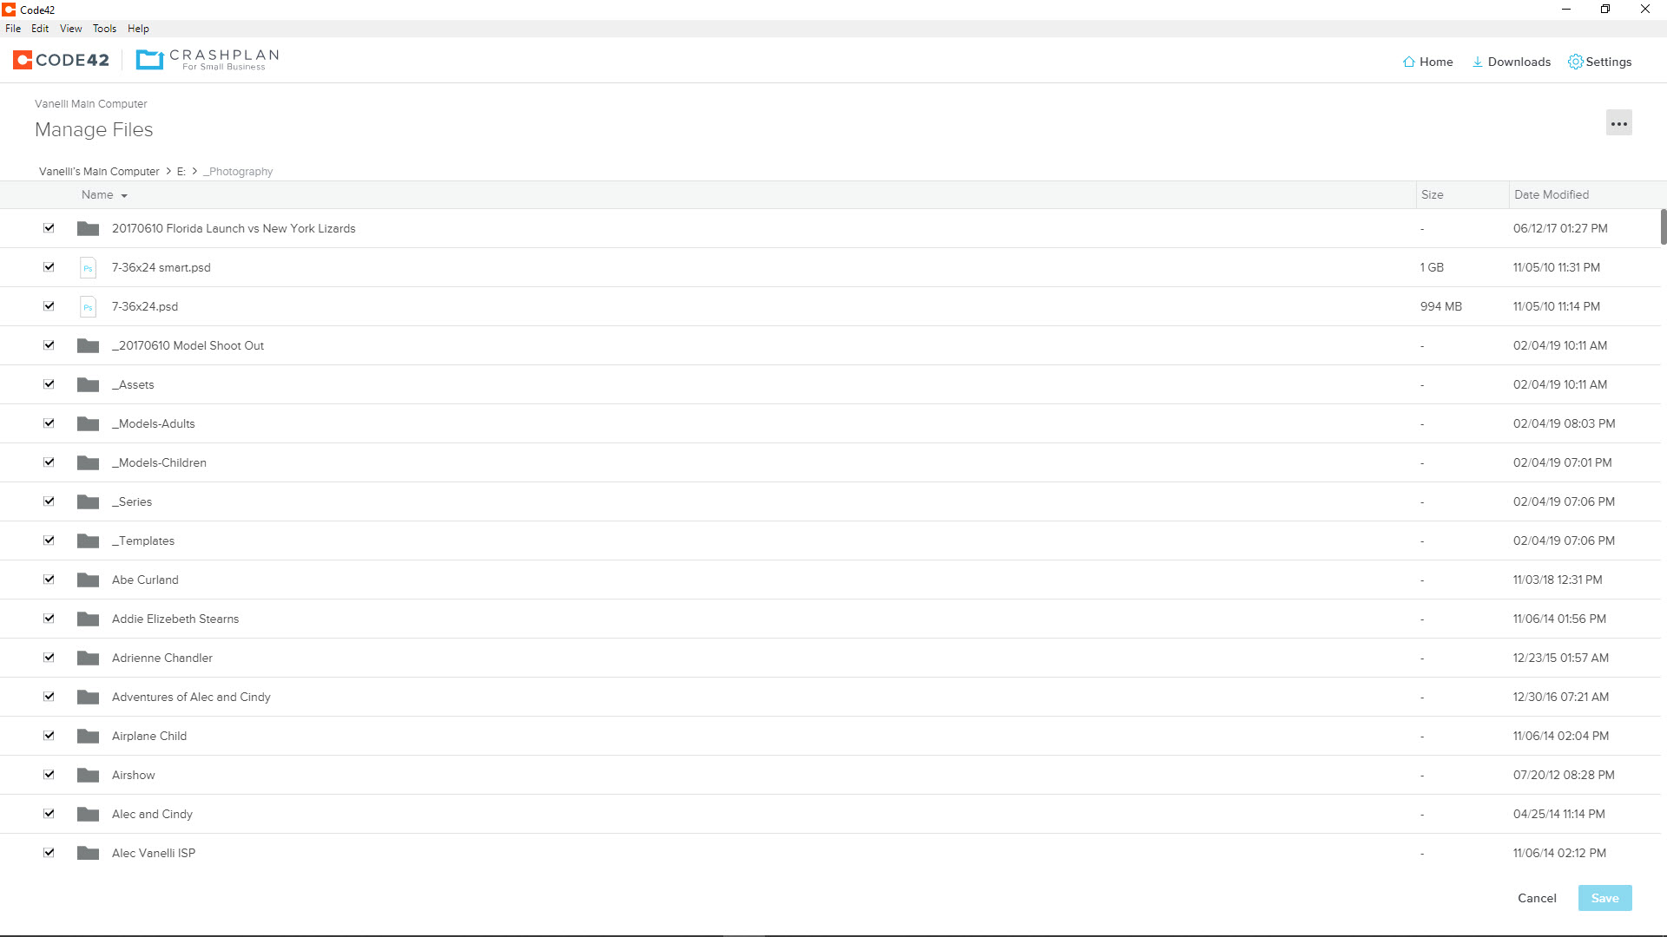
Task: Open the Tools menu
Action: (x=104, y=29)
